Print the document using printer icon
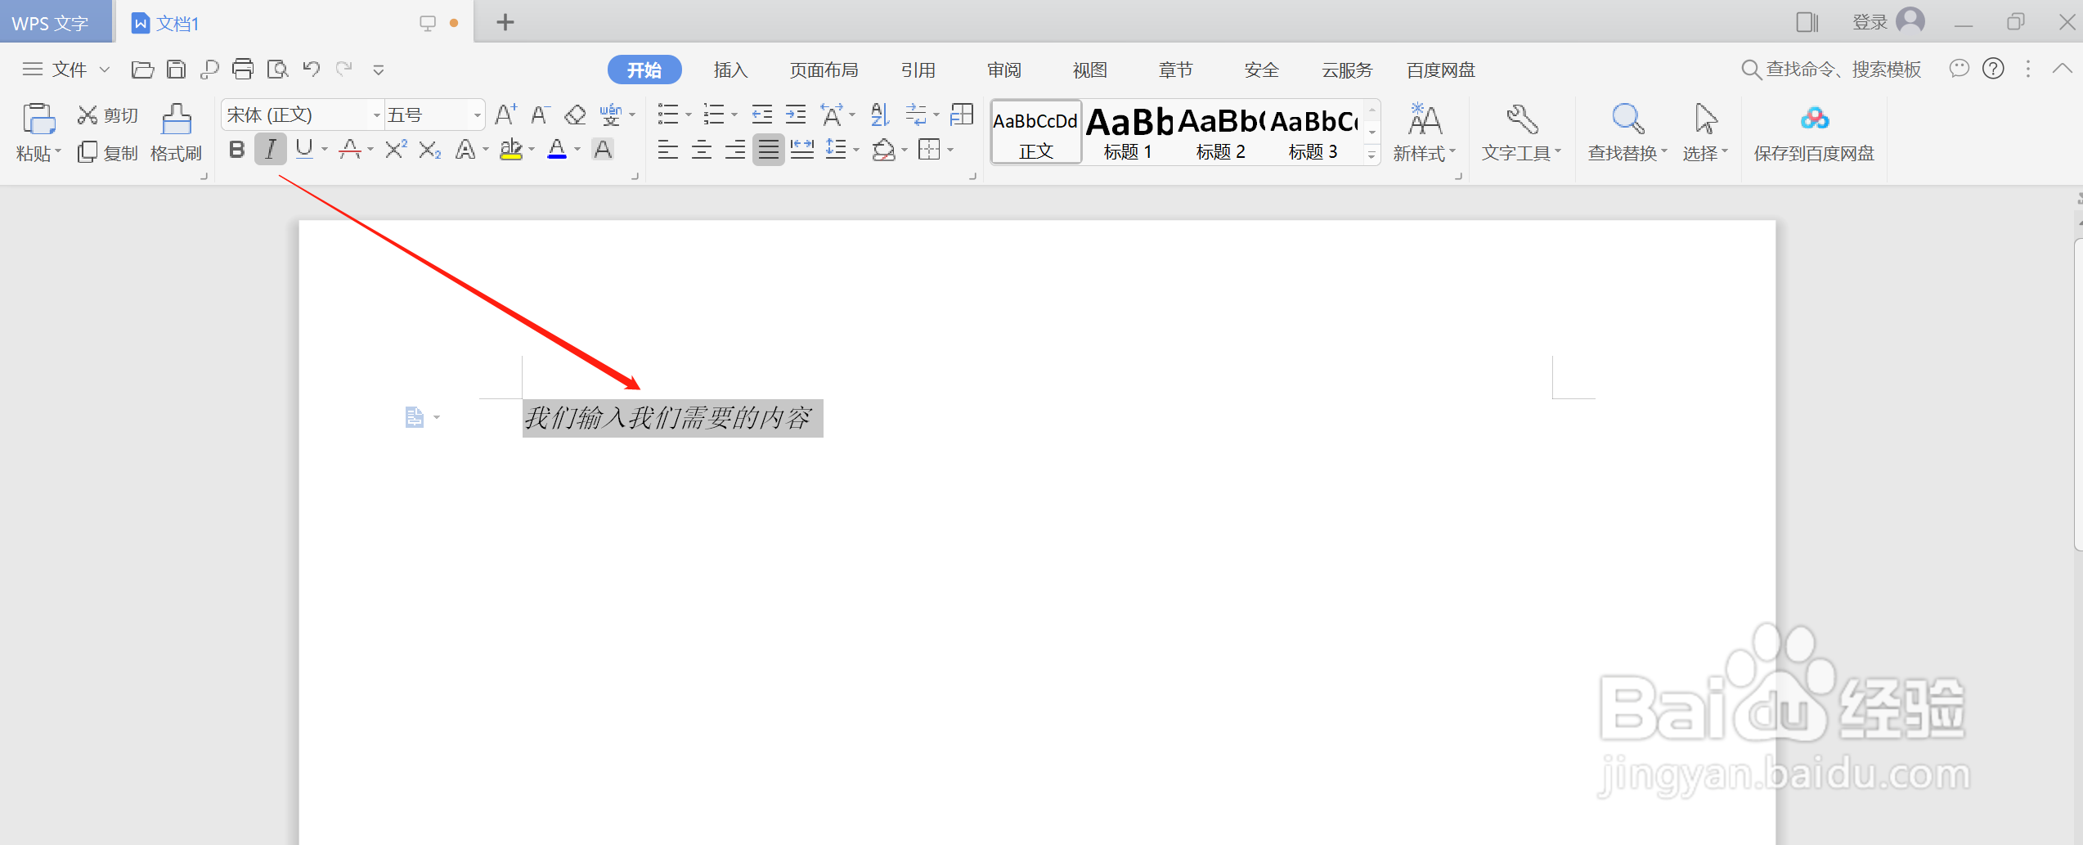This screenshot has width=2083, height=845. [243, 70]
